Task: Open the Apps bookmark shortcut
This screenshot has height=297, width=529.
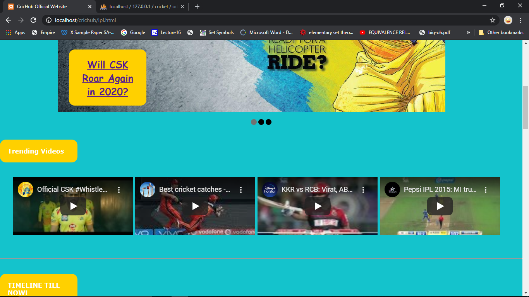Action: (15, 32)
